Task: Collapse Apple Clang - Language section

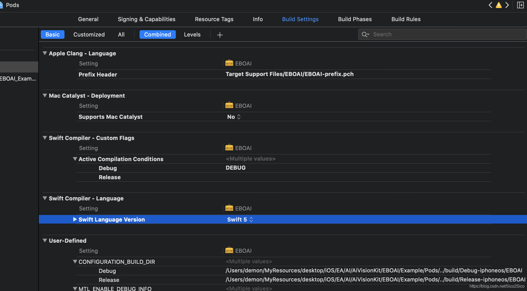Action: pos(45,53)
